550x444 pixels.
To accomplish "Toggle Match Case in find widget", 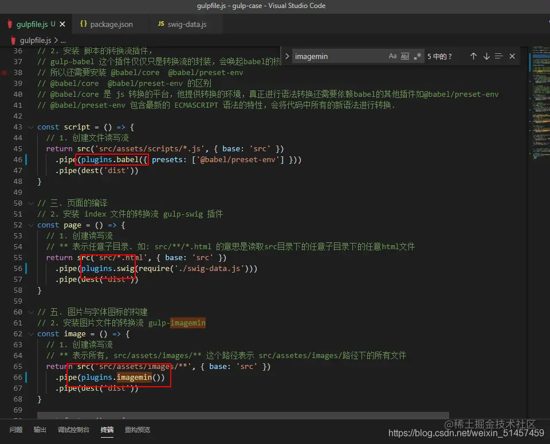I will coord(392,56).
